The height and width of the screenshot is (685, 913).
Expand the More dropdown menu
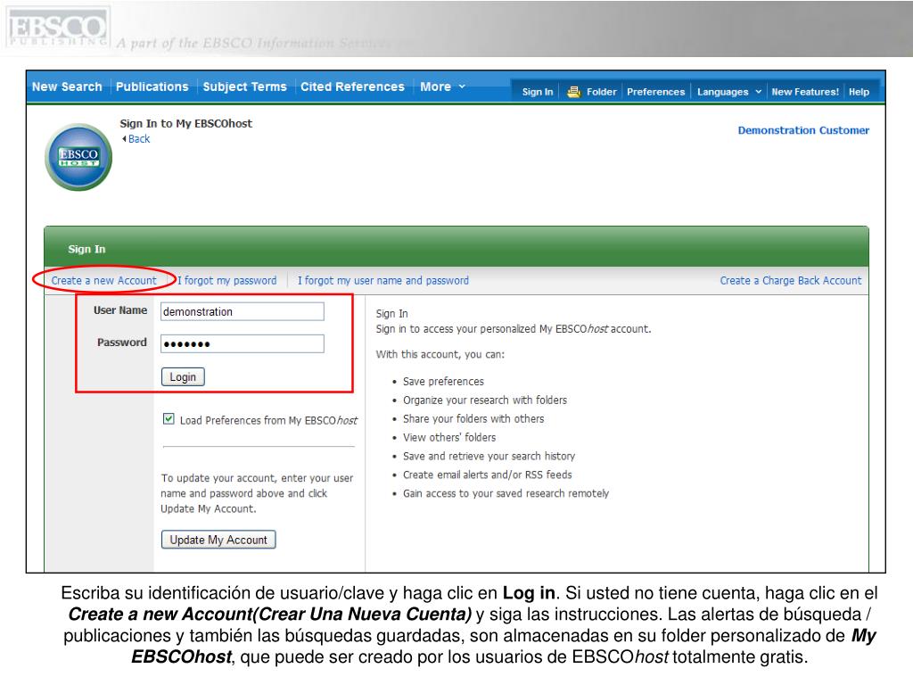tap(442, 87)
